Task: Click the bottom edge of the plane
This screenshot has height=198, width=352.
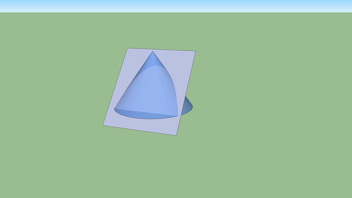Action: pos(139,130)
